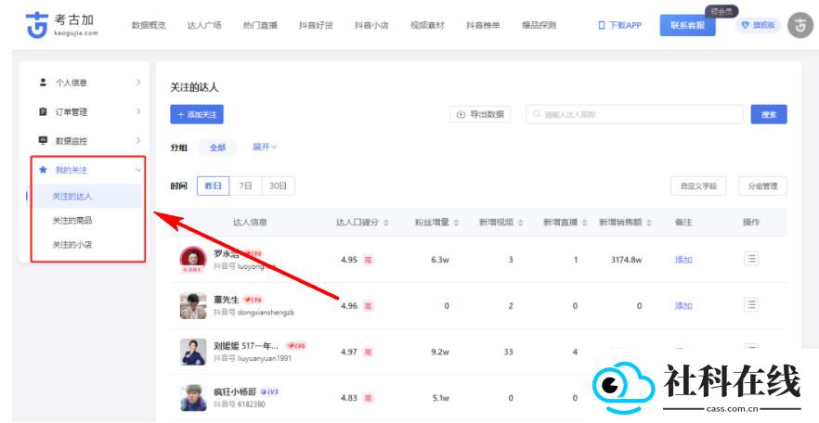Click the 达人信息 column header
The height and width of the screenshot is (423, 819).
(x=250, y=223)
